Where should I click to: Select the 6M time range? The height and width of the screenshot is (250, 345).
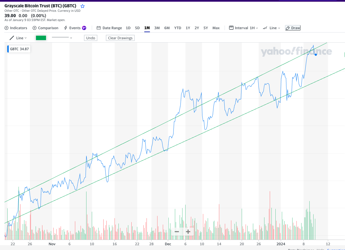click(x=167, y=28)
